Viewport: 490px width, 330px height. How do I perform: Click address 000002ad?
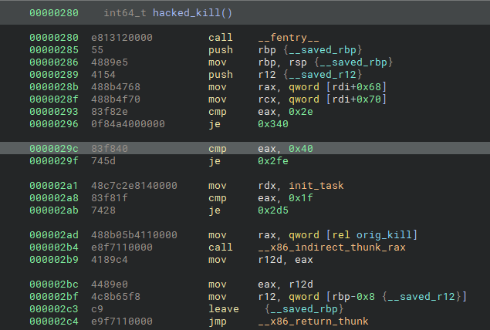point(54,235)
